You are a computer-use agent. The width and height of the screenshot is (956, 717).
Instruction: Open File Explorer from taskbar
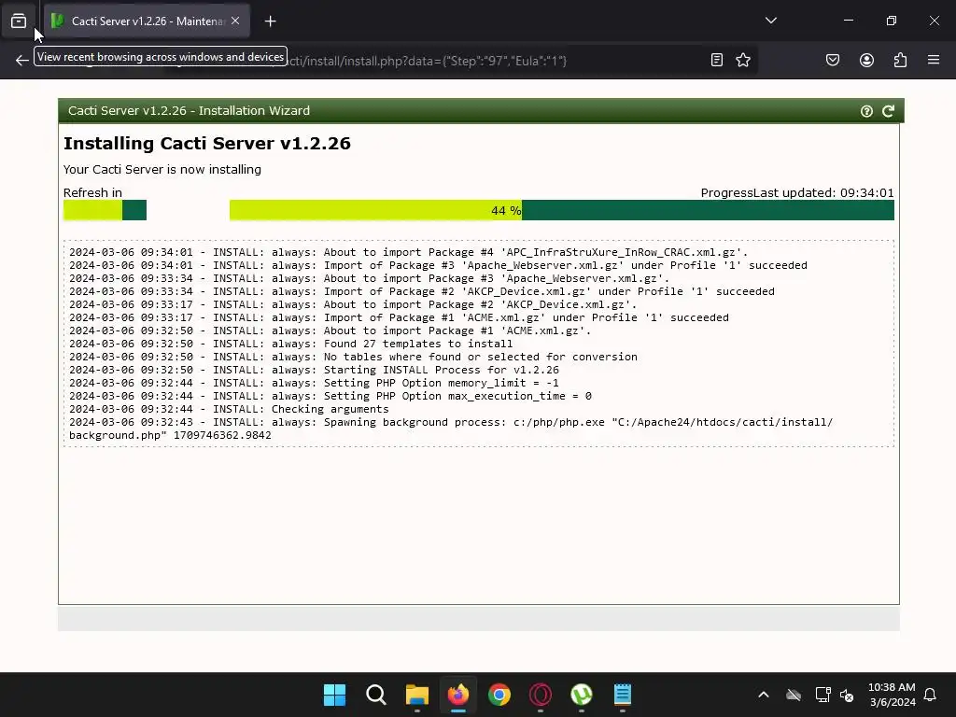pos(417,695)
